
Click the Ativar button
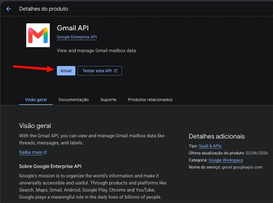point(66,71)
